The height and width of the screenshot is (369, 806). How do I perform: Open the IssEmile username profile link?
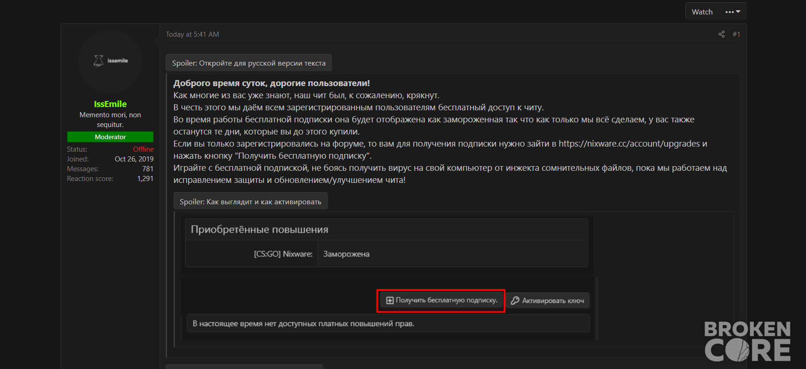[110, 104]
